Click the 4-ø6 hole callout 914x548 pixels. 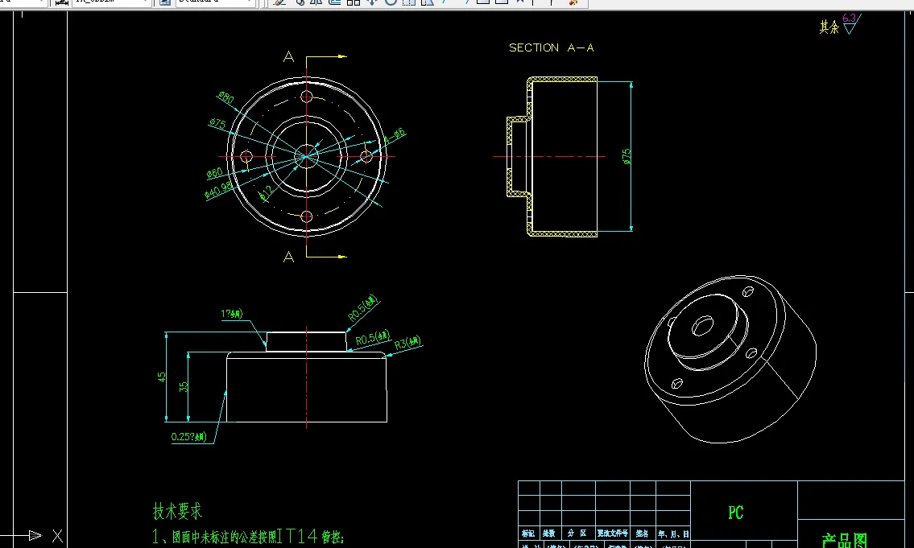[x=395, y=136]
